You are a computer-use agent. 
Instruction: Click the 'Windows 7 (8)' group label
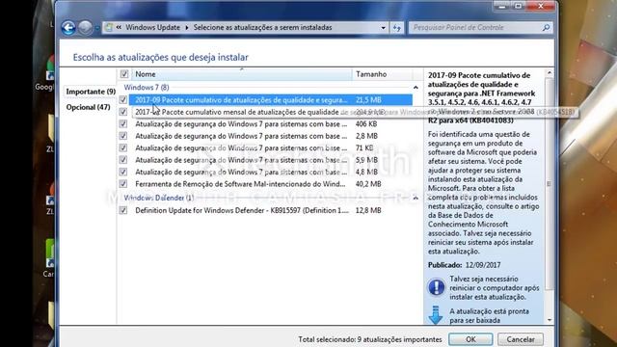pyautogui.click(x=147, y=88)
